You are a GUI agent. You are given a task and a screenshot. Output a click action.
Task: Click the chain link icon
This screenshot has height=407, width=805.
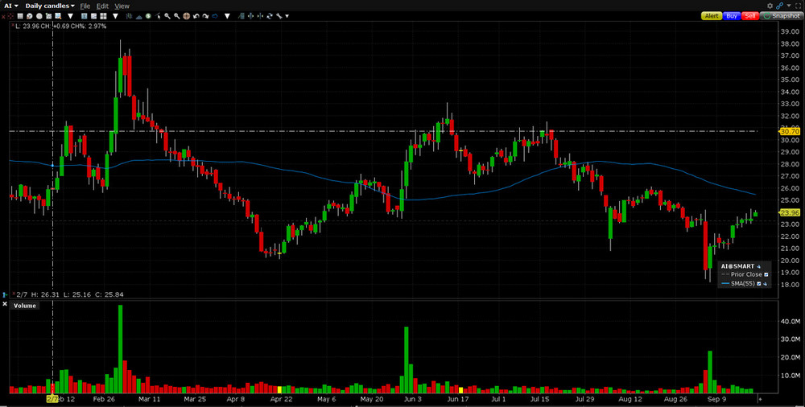tap(779, 6)
